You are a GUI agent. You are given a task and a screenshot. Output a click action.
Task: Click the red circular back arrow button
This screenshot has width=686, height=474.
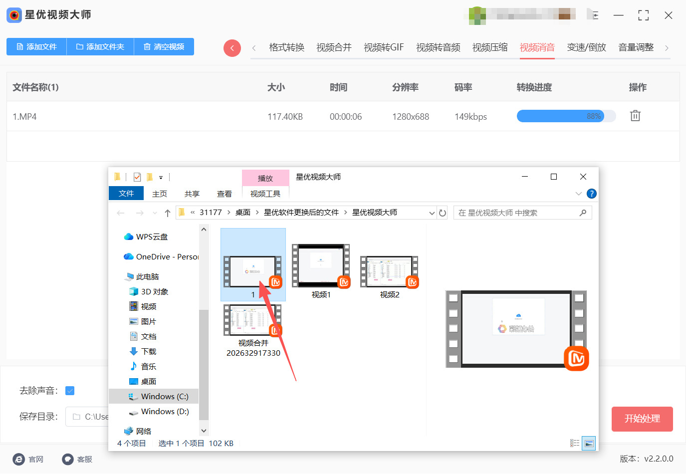tap(232, 48)
